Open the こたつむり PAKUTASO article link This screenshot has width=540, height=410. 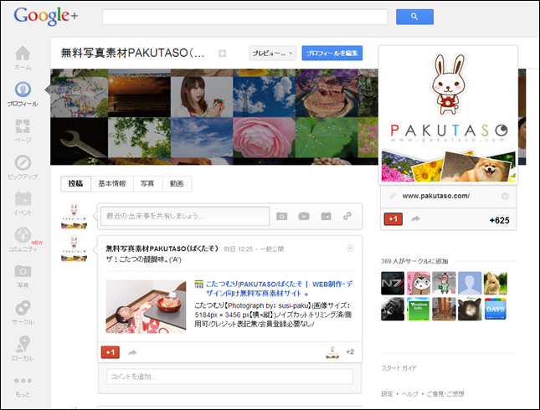[280, 289]
